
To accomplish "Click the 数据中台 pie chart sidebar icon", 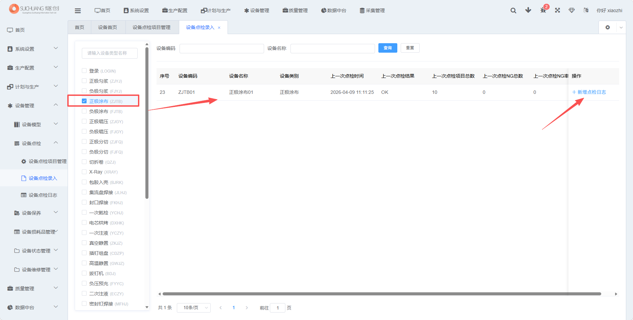I will pos(10,308).
